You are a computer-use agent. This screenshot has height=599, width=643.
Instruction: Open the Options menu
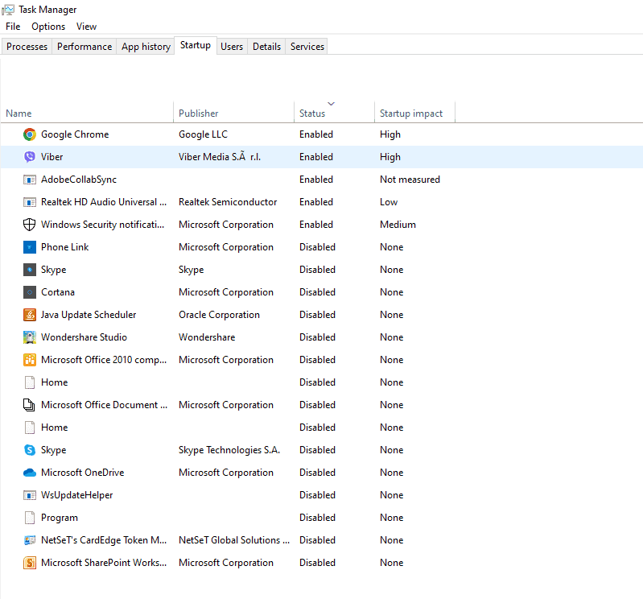48,27
